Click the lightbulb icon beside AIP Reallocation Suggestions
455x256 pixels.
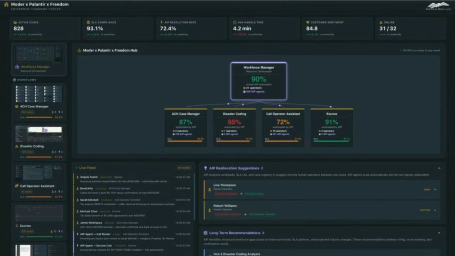pyautogui.click(x=205, y=168)
